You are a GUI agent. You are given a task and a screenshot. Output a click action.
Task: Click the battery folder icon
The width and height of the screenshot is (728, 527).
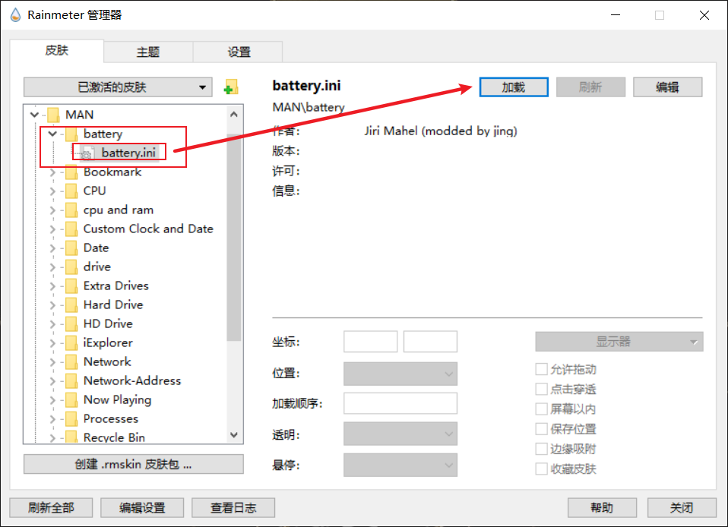tap(71, 134)
